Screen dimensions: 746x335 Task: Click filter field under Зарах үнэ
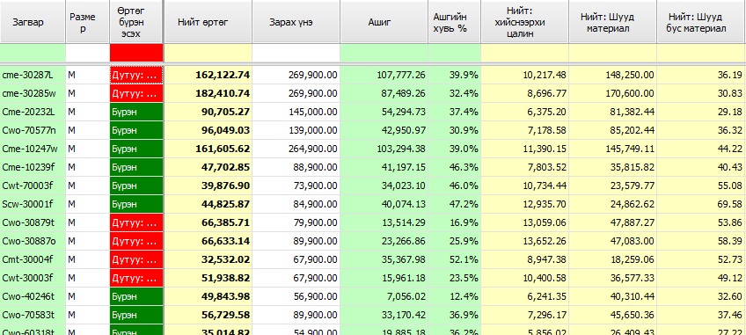296,53
